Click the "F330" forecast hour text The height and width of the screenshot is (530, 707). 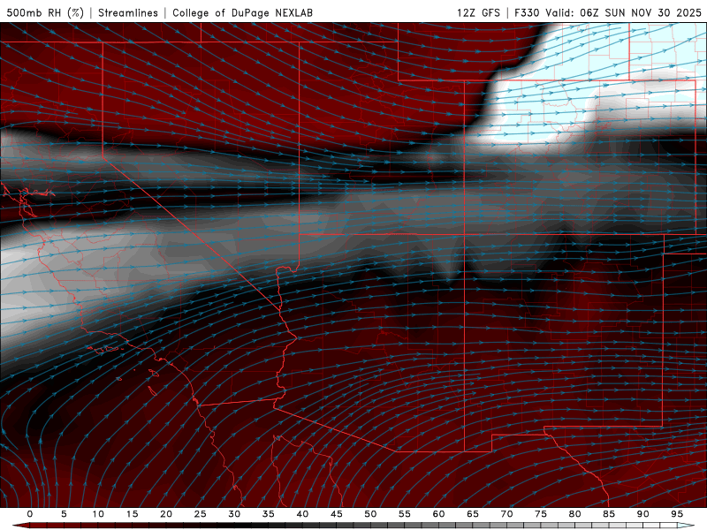tap(528, 12)
